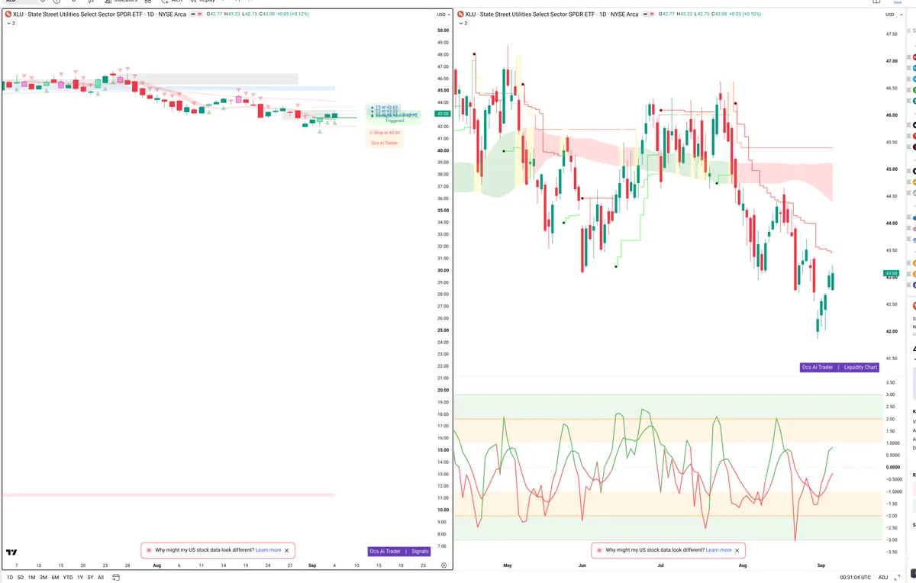Screen dimensions: 916x583
Task: Open left chart's USD currency dropdown
Action: coord(443,14)
